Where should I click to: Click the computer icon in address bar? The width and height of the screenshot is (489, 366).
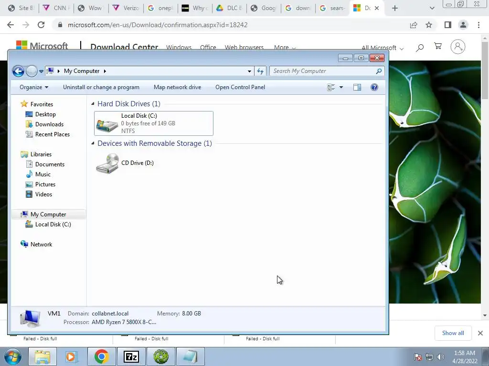tap(50, 71)
